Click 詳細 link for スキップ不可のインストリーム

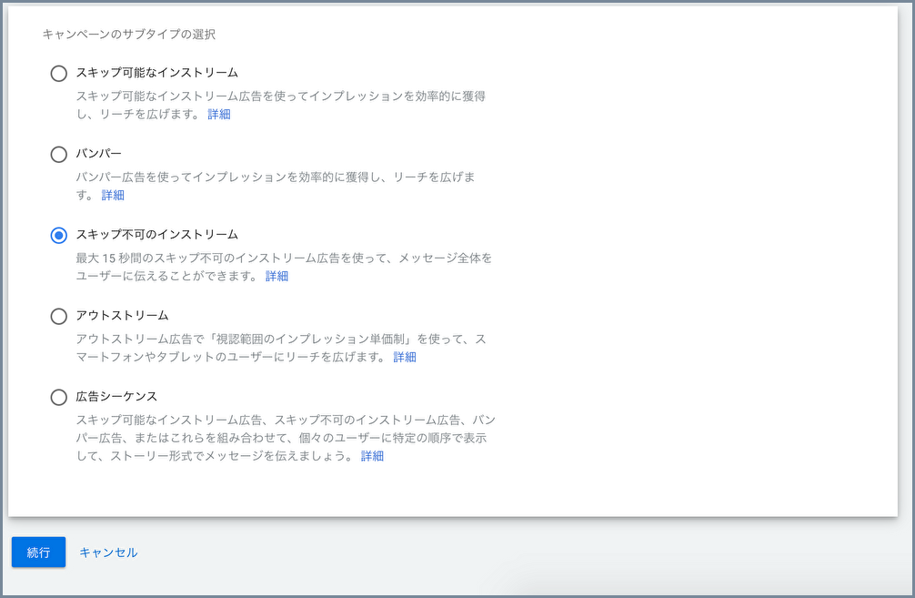277,277
